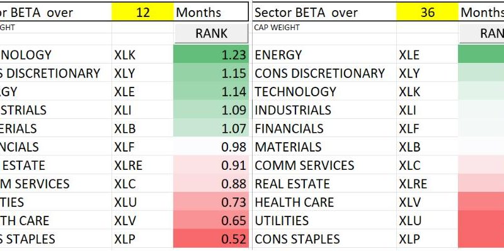Select the XLY beta cell 1.15
The width and height of the screenshot is (504, 251).
[x=211, y=73]
